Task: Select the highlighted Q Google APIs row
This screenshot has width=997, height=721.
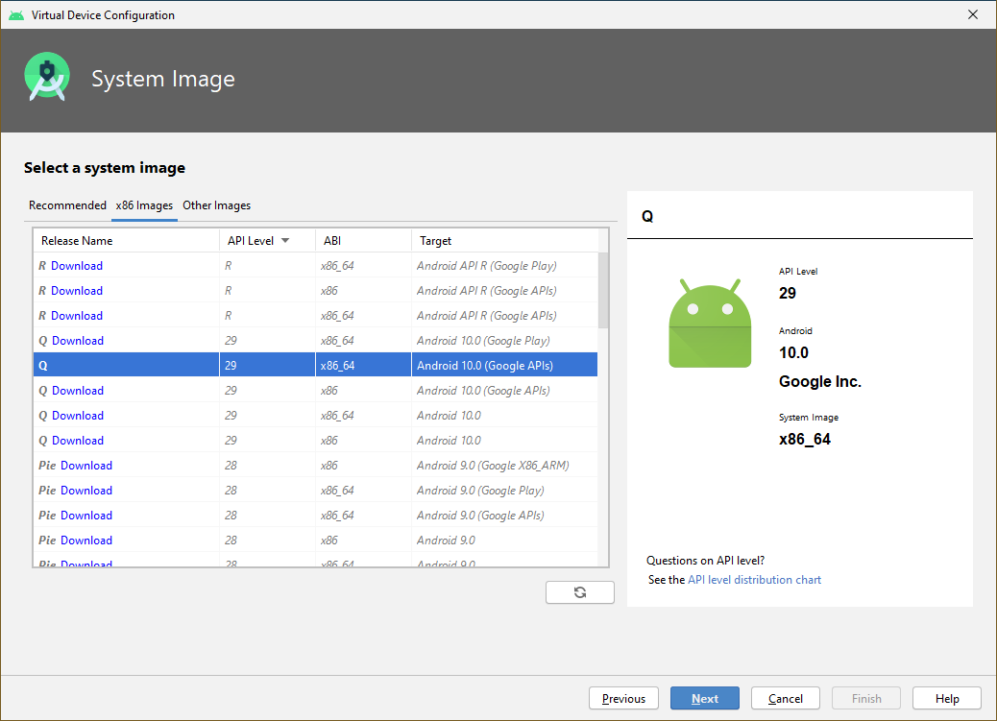Action: pyautogui.click(x=315, y=365)
